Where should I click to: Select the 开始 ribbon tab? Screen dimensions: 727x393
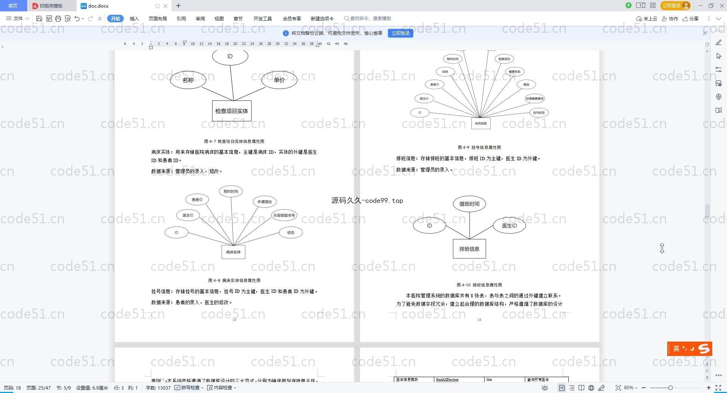(115, 19)
